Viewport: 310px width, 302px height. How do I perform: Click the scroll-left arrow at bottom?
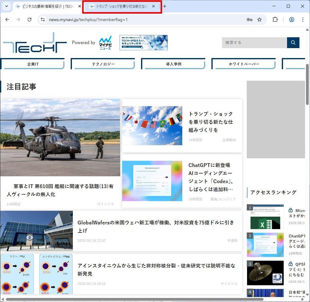(x=2, y=299)
